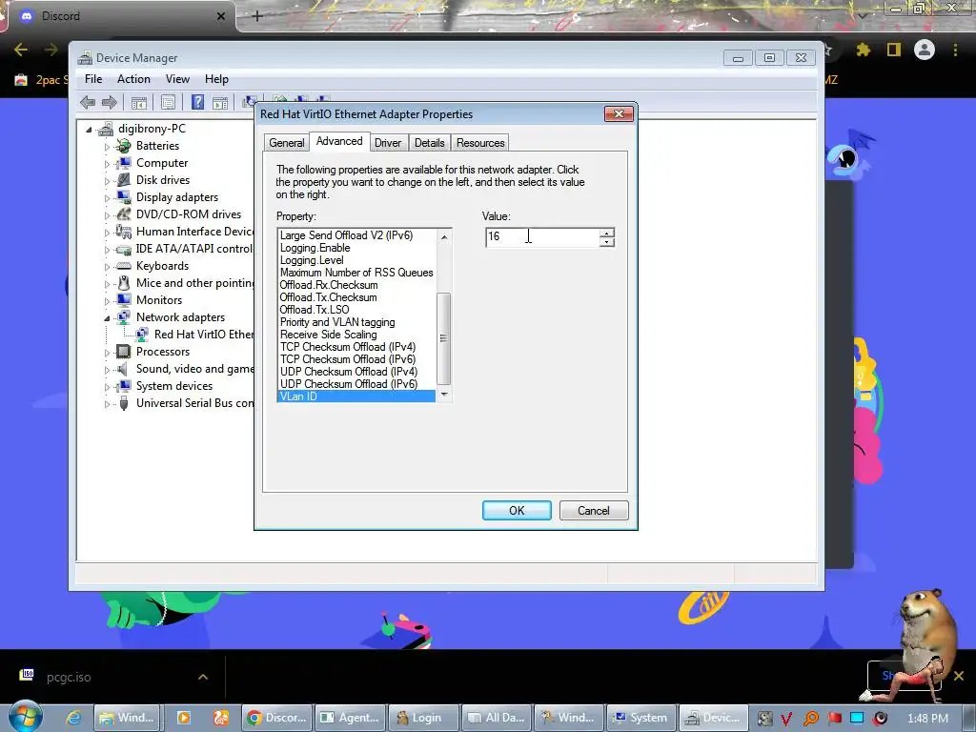The width and height of the screenshot is (976, 732).
Task: Expand the System devices node
Action: pyautogui.click(x=107, y=387)
